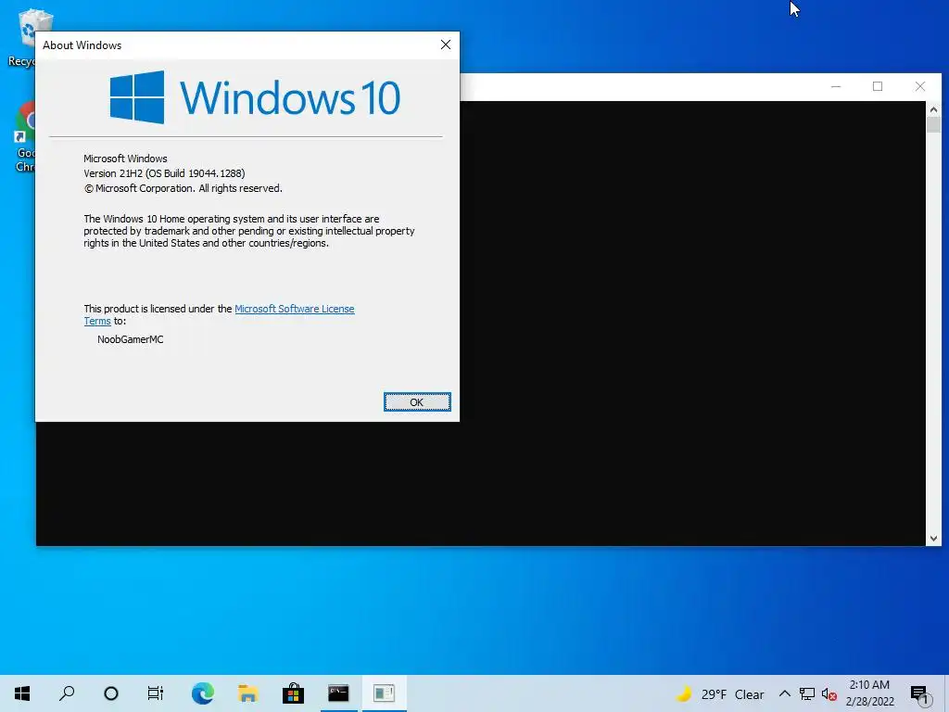Launch Cortana from the taskbar
The height and width of the screenshot is (712, 949).
pyautogui.click(x=111, y=693)
